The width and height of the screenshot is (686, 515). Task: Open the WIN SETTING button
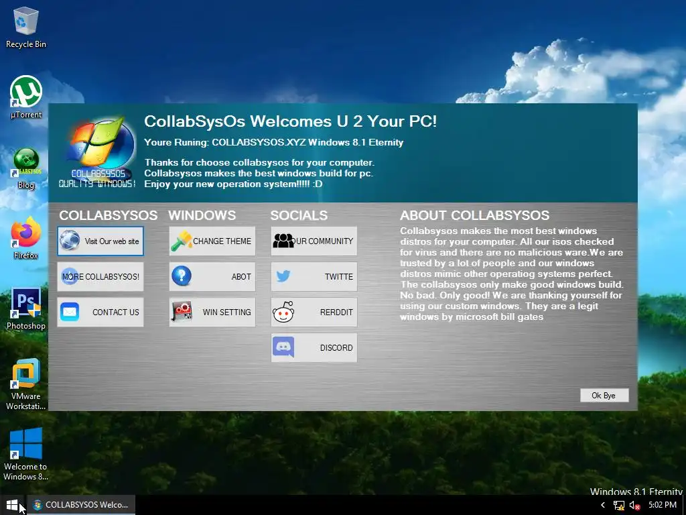click(212, 312)
